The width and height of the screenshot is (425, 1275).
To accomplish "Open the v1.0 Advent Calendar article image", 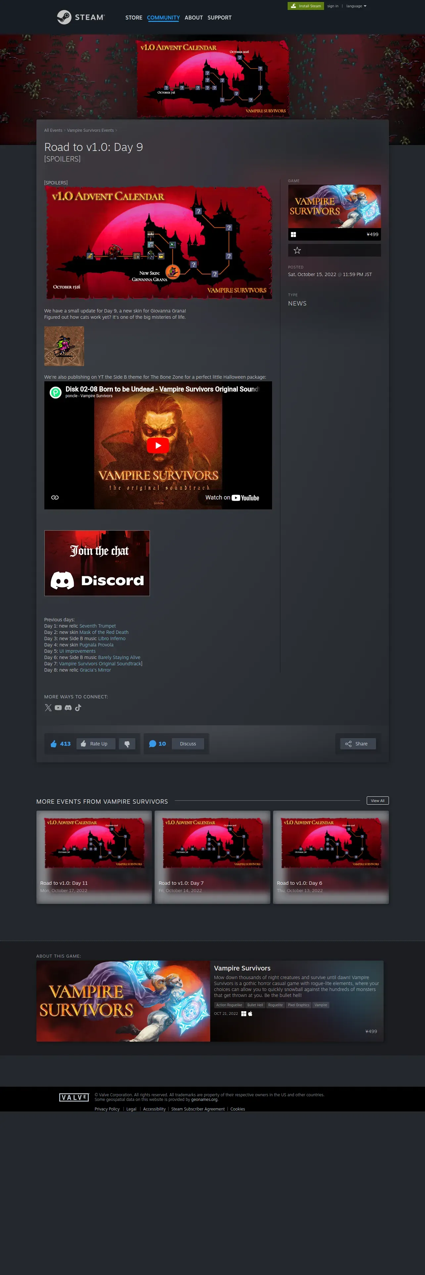I will 158,243.
